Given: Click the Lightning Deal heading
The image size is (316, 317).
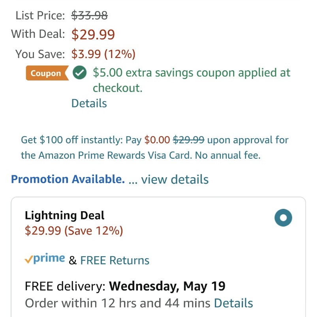Looking at the screenshot, I should pos(64,216).
